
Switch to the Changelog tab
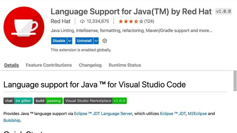click(x=90, y=65)
